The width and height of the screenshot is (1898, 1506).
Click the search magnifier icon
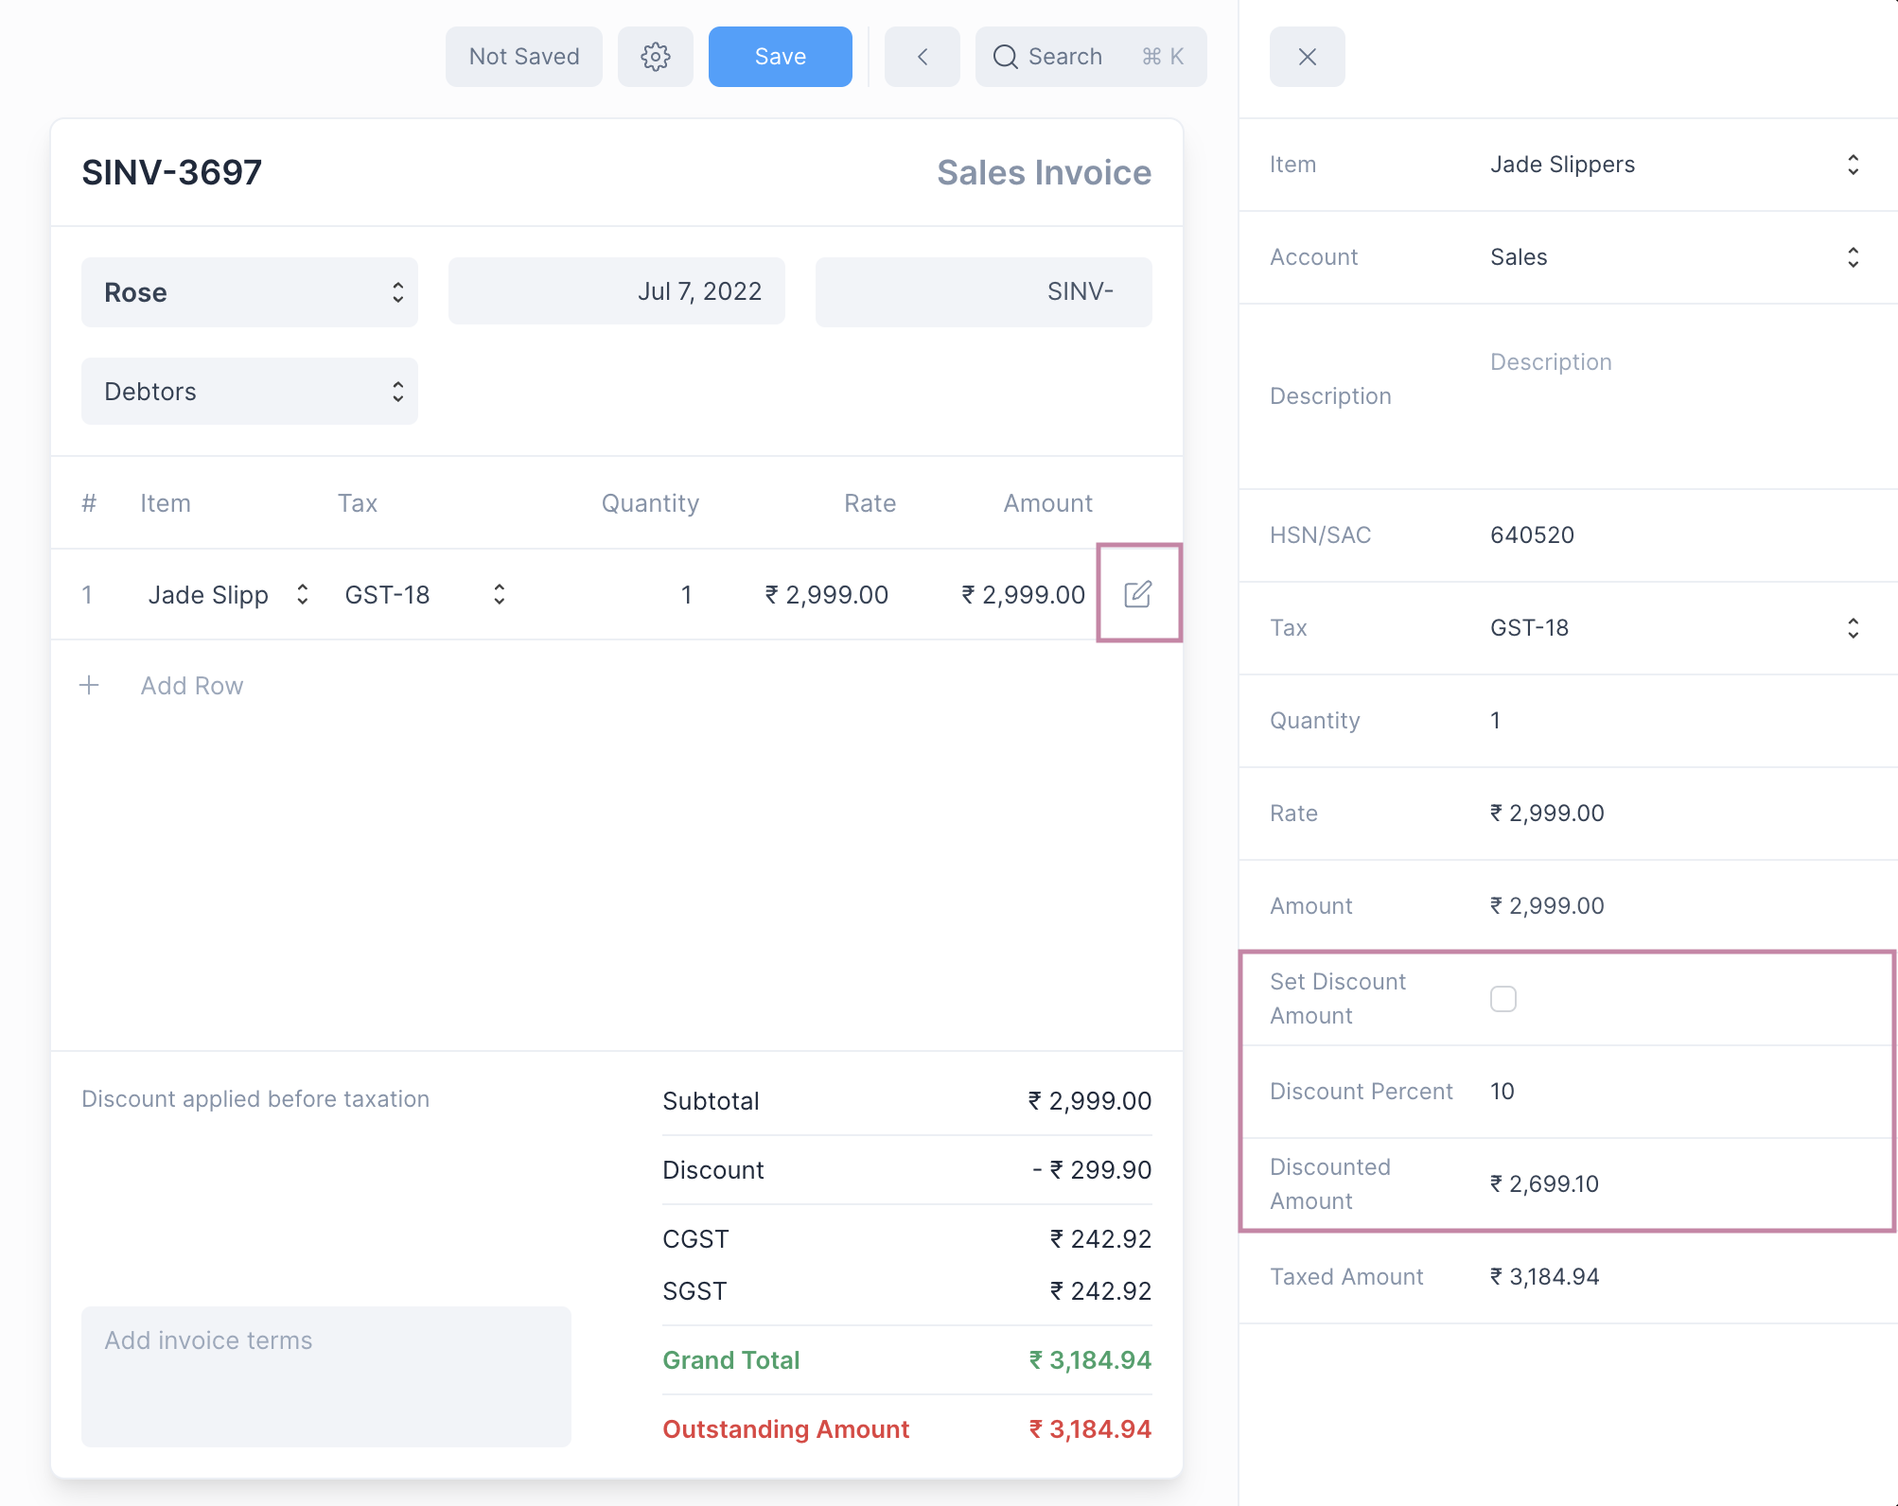1005,57
